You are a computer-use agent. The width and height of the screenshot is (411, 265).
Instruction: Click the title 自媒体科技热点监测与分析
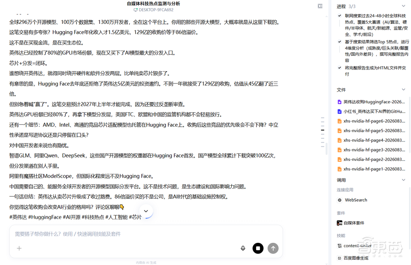(153, 4)
